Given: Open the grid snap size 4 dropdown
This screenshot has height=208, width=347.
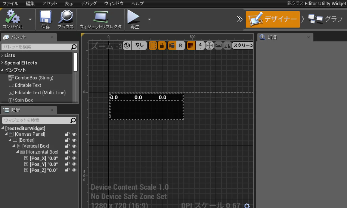Looking at the screenshot, I should 200,45.
